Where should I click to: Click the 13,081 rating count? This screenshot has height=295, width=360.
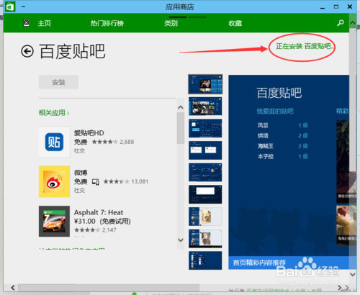[140, 181]
